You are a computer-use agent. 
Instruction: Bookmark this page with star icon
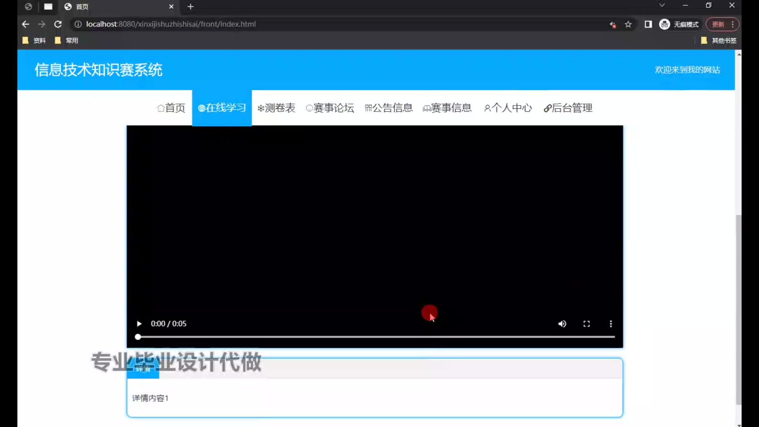tap(628, 25)
